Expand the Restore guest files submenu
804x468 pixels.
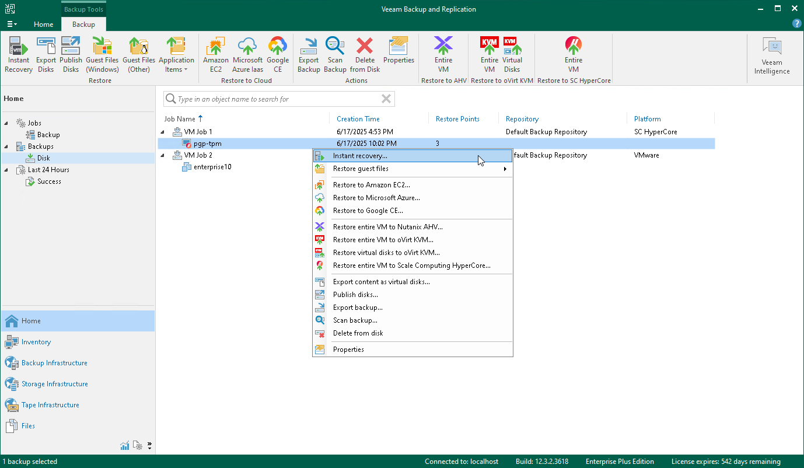tap(413, 169)
